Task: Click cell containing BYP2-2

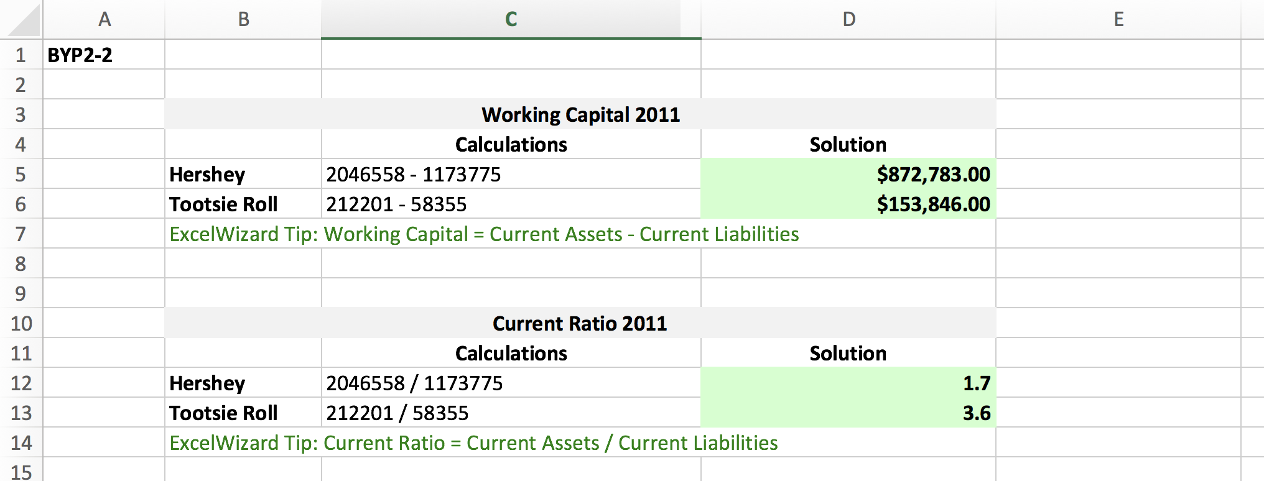Action: [104, 55]
